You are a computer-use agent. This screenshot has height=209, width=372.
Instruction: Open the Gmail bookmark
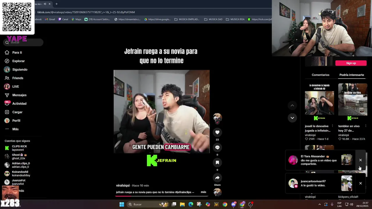pos(50,19)
